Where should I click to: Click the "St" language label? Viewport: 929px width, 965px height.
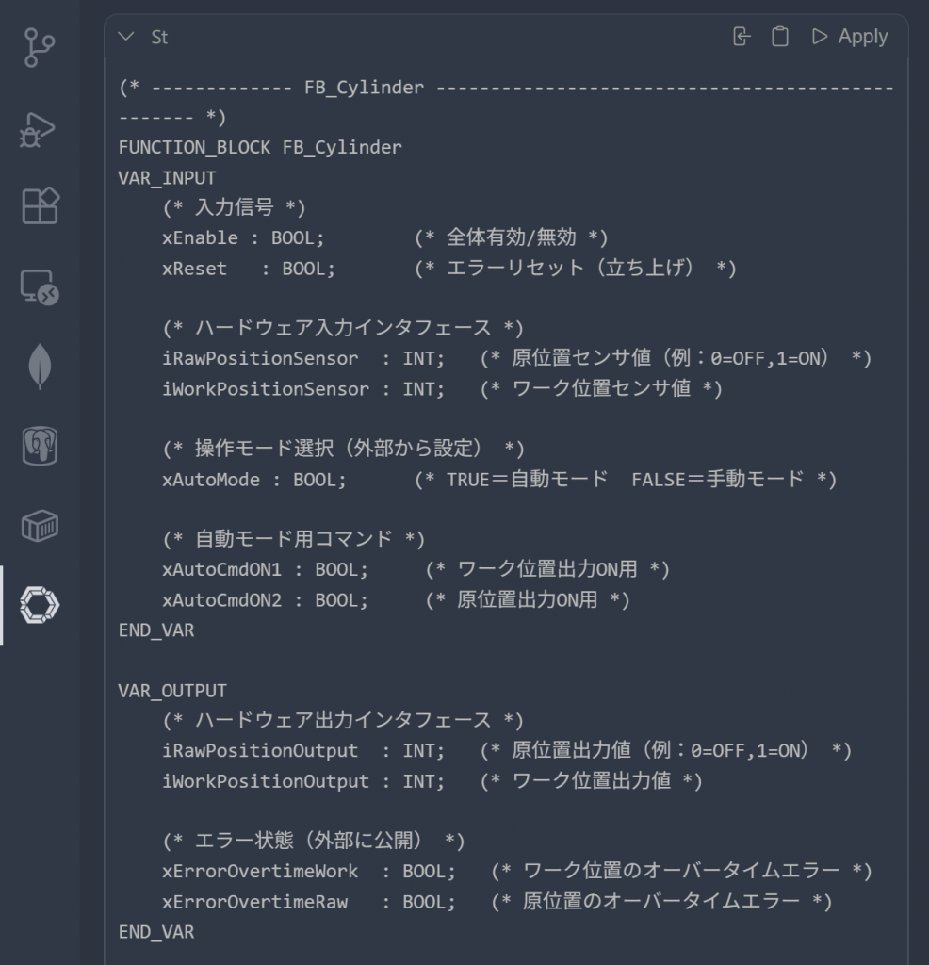click(159, 37)
